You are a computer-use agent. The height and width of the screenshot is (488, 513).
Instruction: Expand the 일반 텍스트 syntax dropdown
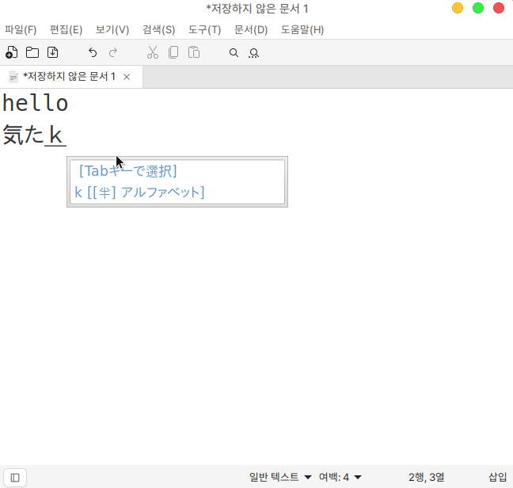tap(280, 477)
